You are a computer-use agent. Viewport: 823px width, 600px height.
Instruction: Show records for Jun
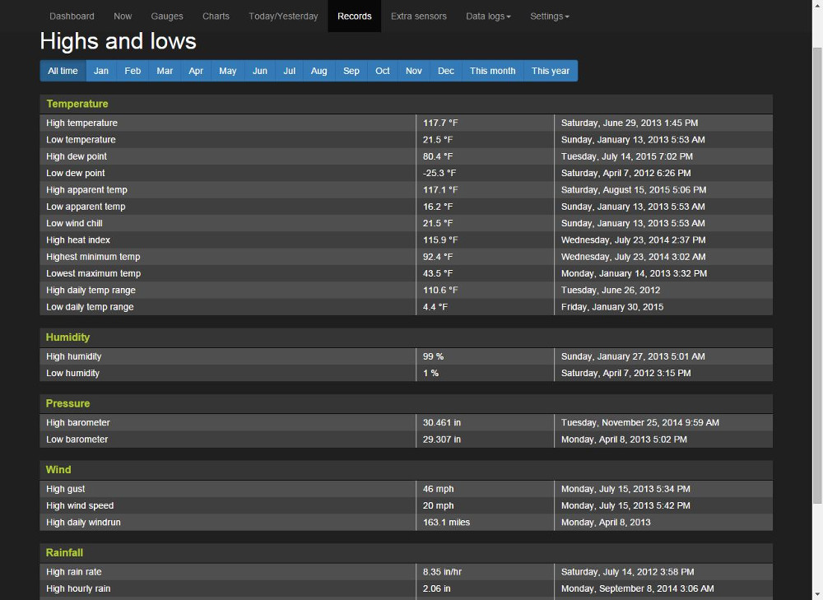coord(260,71)
